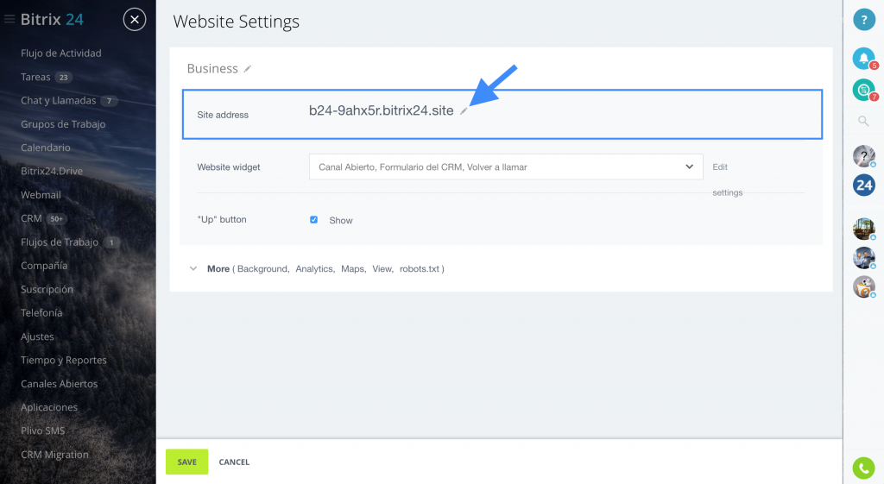Click the green phone call button
This screenshot has height=484, width=884.
[863, 468]
